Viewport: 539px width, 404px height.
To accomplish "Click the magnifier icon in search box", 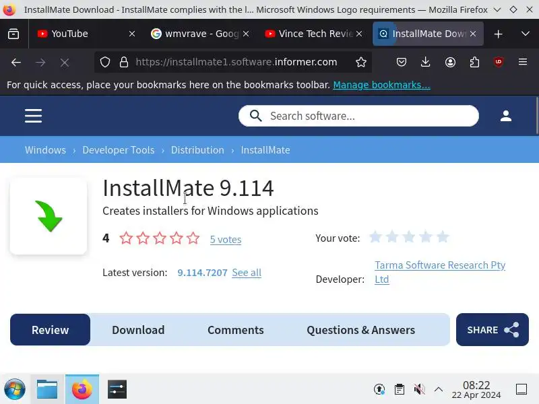I will click(255, 116).
